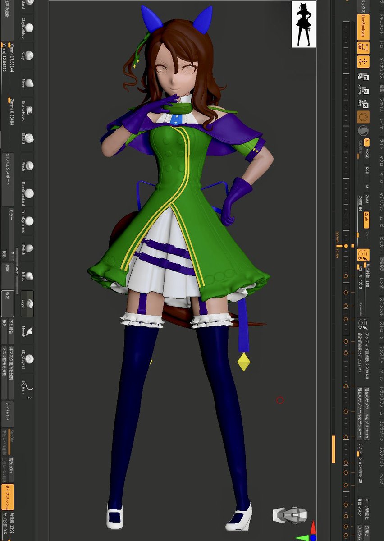384x541 pixels.
Task: Select the hPolish brush
Action: coord(27,248)
